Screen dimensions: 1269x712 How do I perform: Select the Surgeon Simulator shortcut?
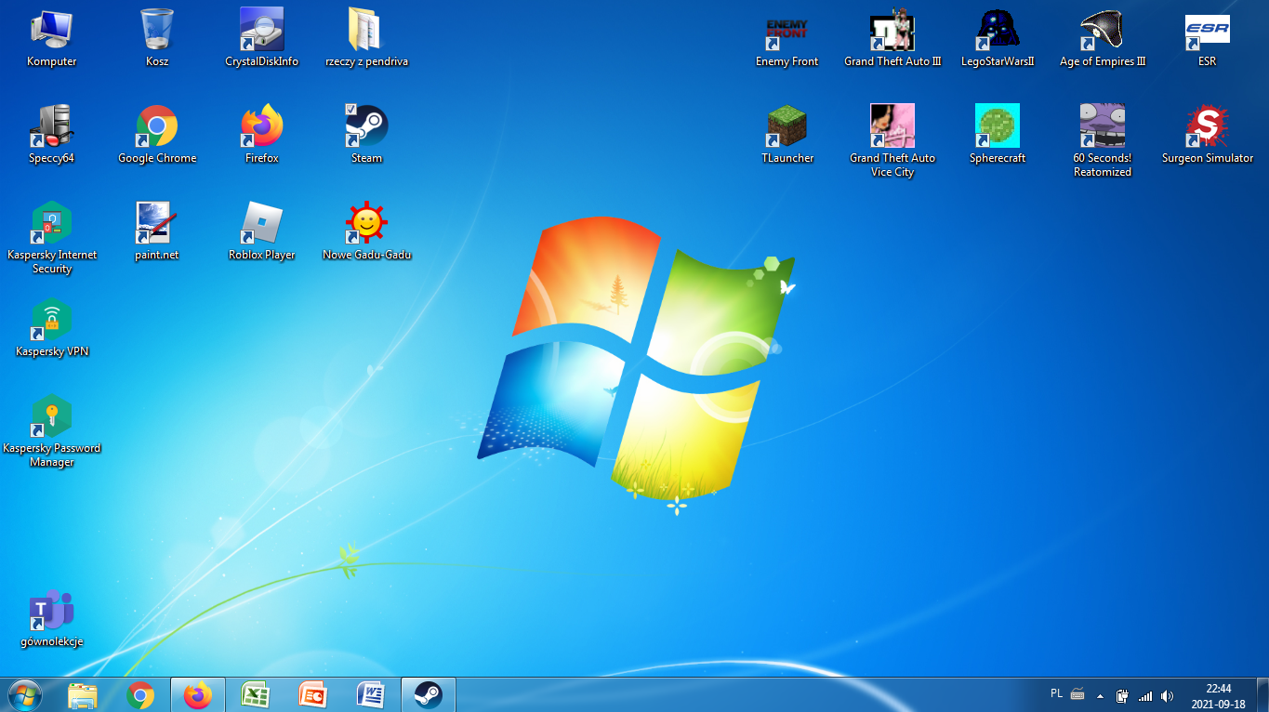[1207, 135]
